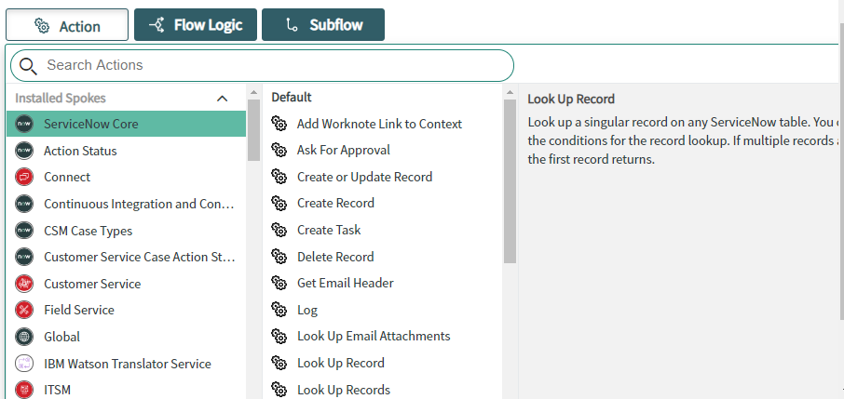The height and width of the screenshot is (399, 844).
Task: Click the Connect spoke icon
Action: click(24, 177)
